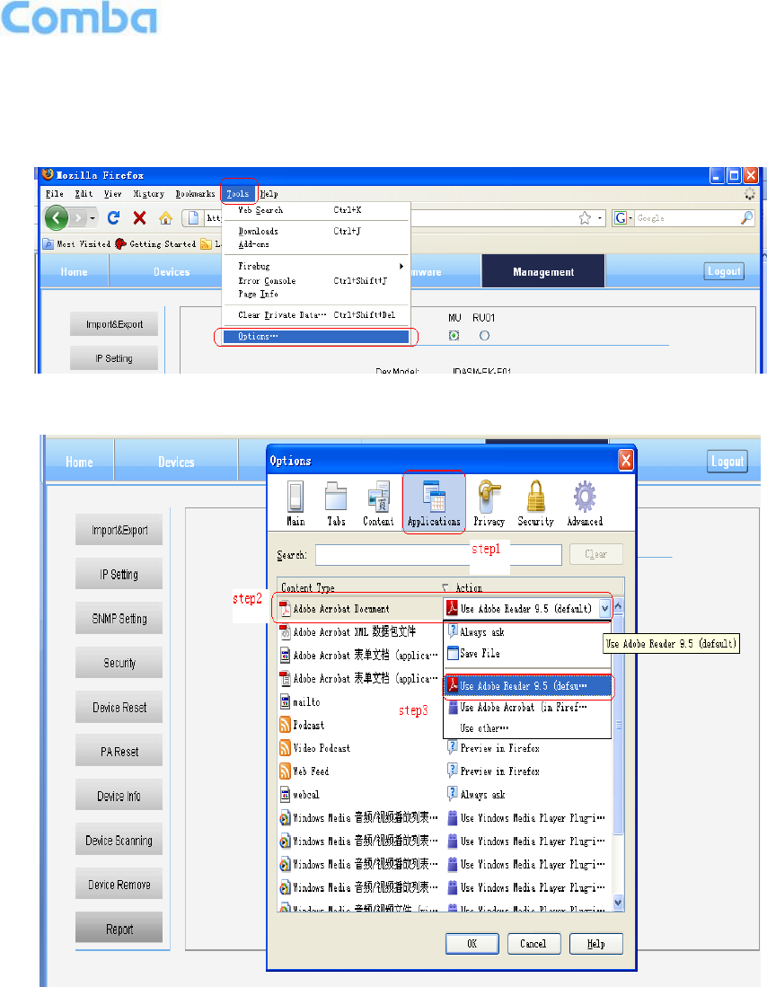Viewport: 767px width, 987px height.
Task: Click the Device Reset sidebar button
Action: (119, 707)
